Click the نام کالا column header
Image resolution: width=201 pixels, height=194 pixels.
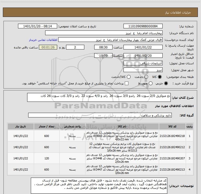(122, 127)
